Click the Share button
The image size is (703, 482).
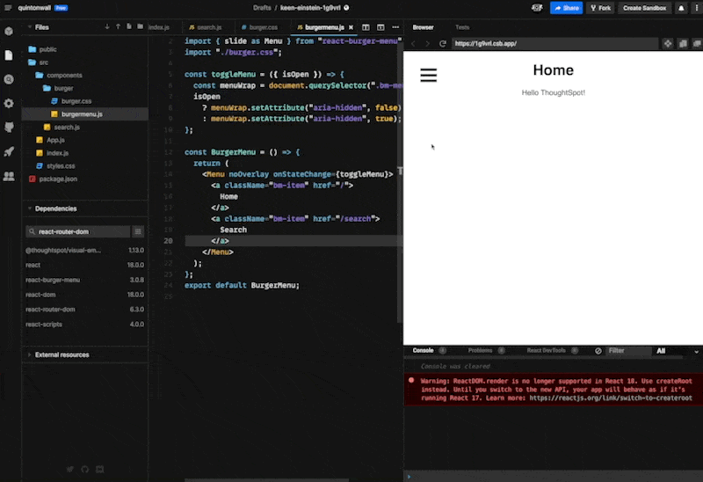click(x=566, y=8)
